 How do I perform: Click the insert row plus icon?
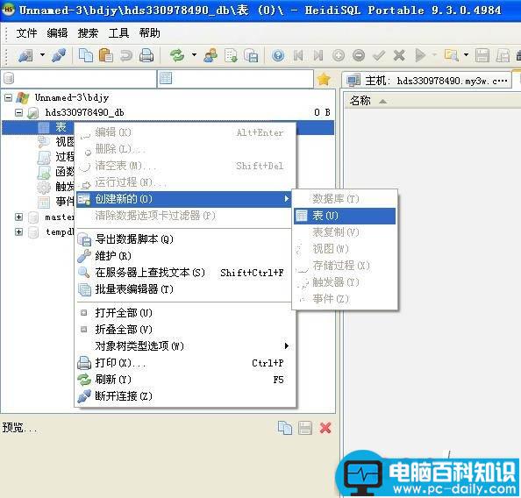pos(339,55)
